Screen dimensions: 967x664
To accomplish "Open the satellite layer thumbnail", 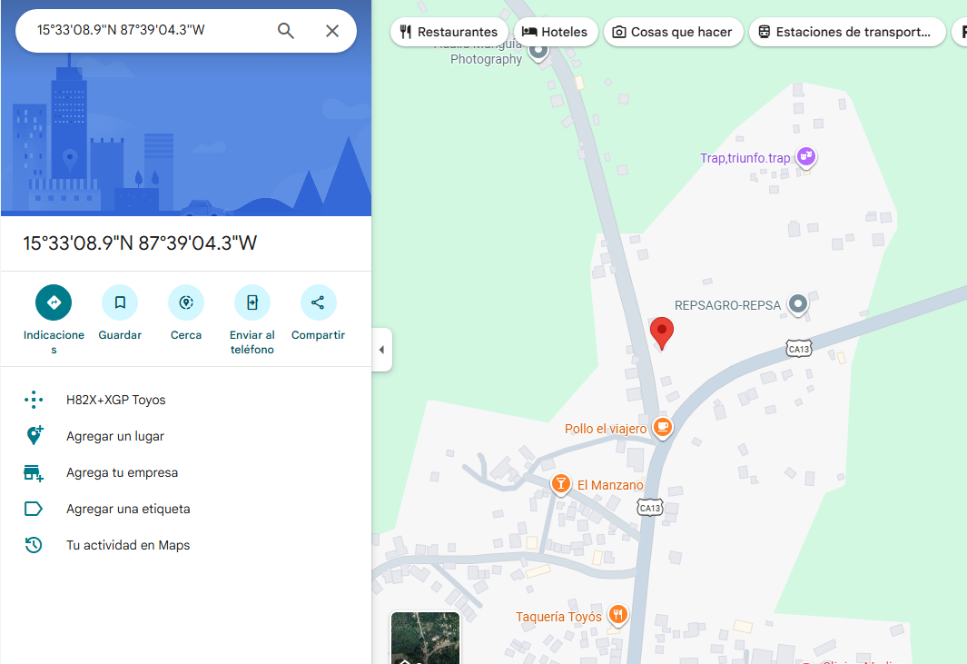I will pos(425,638).
